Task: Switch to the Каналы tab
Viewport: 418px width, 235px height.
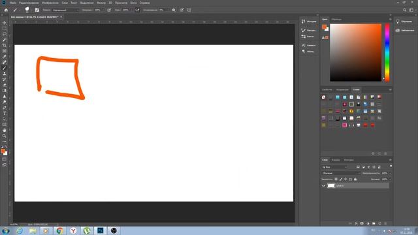Action: (336, 160)
